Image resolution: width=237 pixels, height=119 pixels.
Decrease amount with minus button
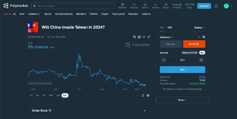click(x=164, y=60)
